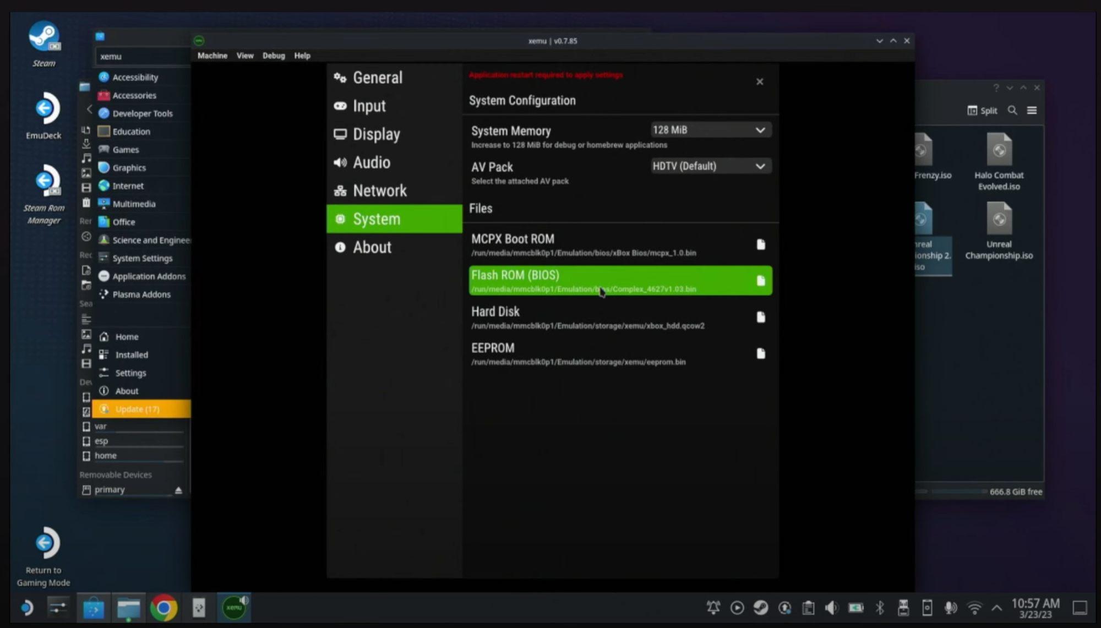Browse for the Flash ROM (BIOS) file
Screen dimensions: 1101x628
(760, 281)
